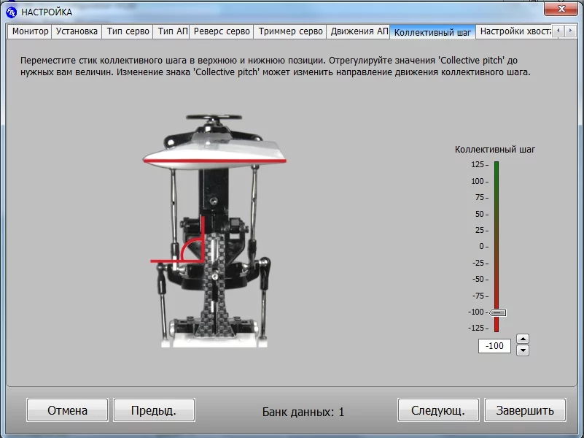Go to the Реверс серво tab
The image size is (584, 438).
pos(222,31)
